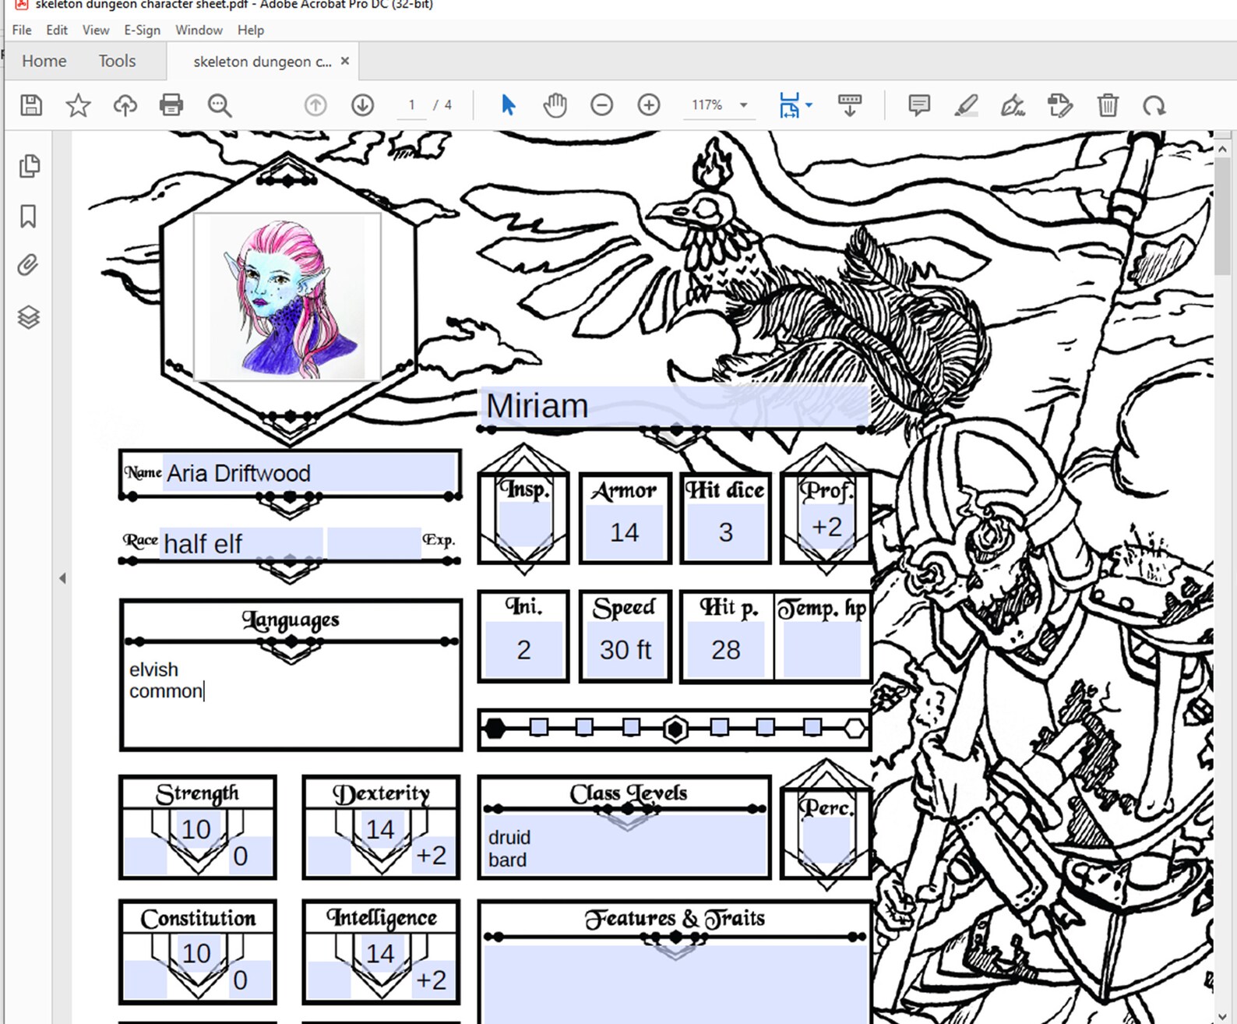Select the Hand pan tool
This screenshot has width=1237, height=1024.
coord(555,105)
